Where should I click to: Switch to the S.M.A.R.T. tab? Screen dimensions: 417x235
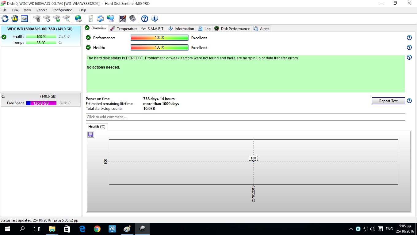point(153,29)
